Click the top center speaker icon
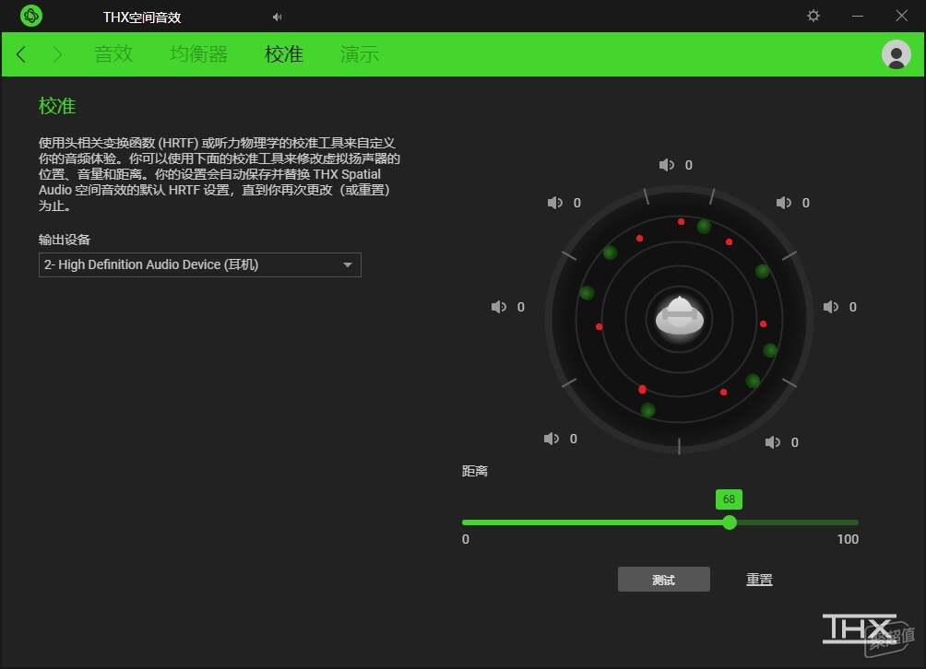Image resolution: width=926 pixels, height=669 pixels. [667, 165]
